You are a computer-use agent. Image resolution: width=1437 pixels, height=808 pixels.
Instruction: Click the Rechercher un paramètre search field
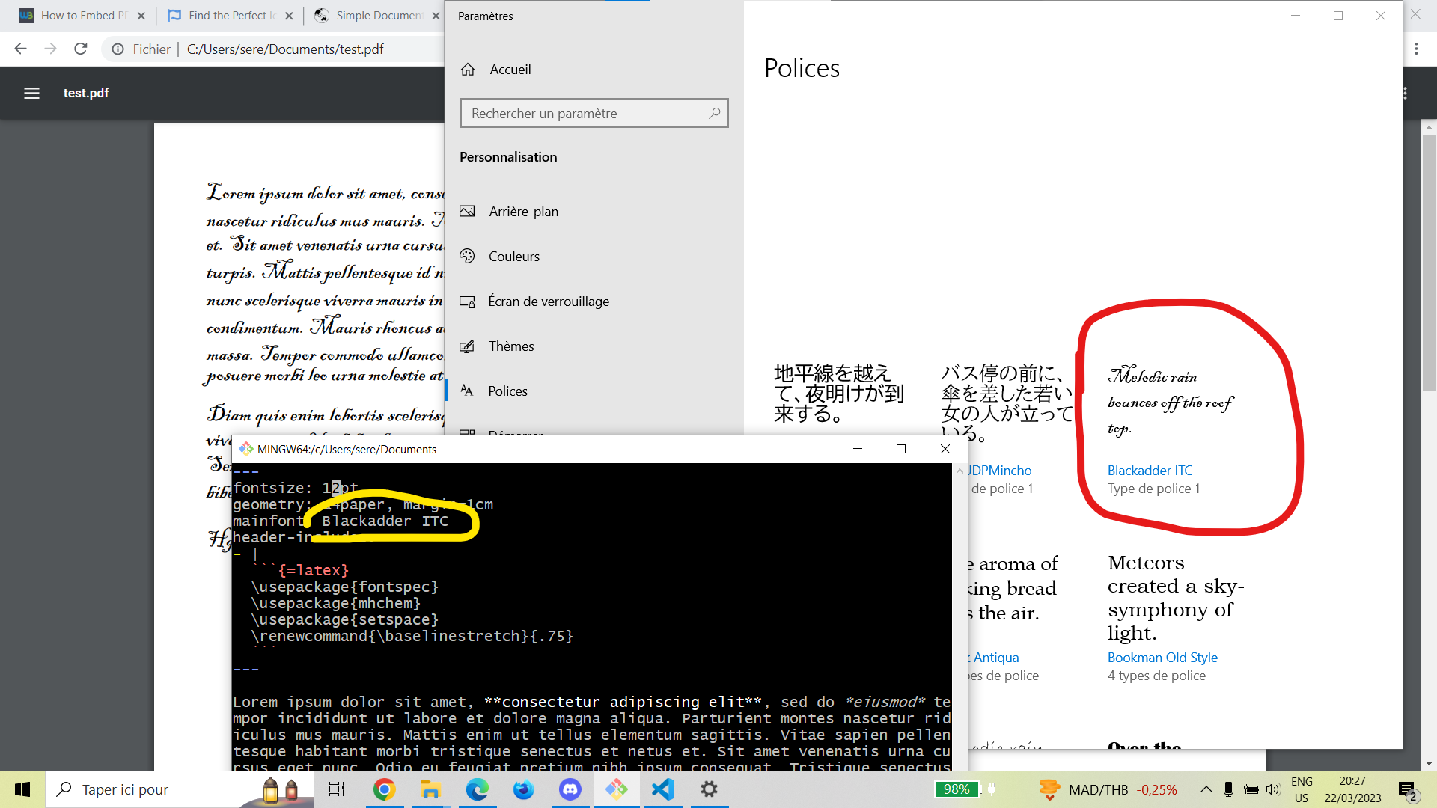tap(588, 114)
